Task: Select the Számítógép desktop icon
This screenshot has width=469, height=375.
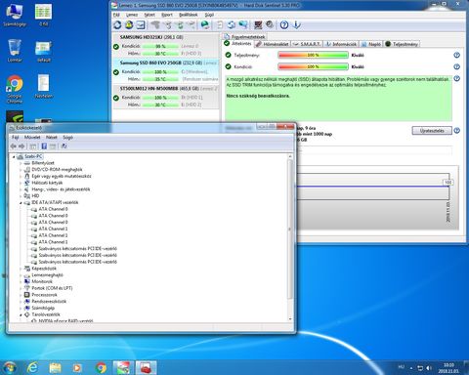Action: click(x=15, y=15)
